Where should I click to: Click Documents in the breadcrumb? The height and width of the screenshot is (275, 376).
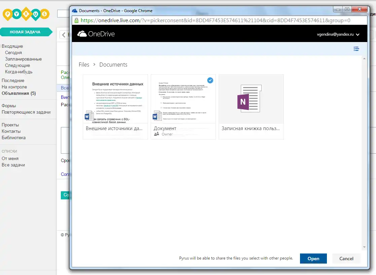pyautogui.click(x=113, y=65)
